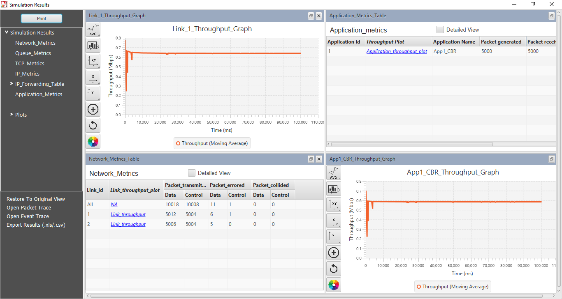The height and width of the screenshot is (299, 562).
Task: Toggle the Throughput Moving Average legend under Link_1_Throughput_Graph
Action: (212, 143)
